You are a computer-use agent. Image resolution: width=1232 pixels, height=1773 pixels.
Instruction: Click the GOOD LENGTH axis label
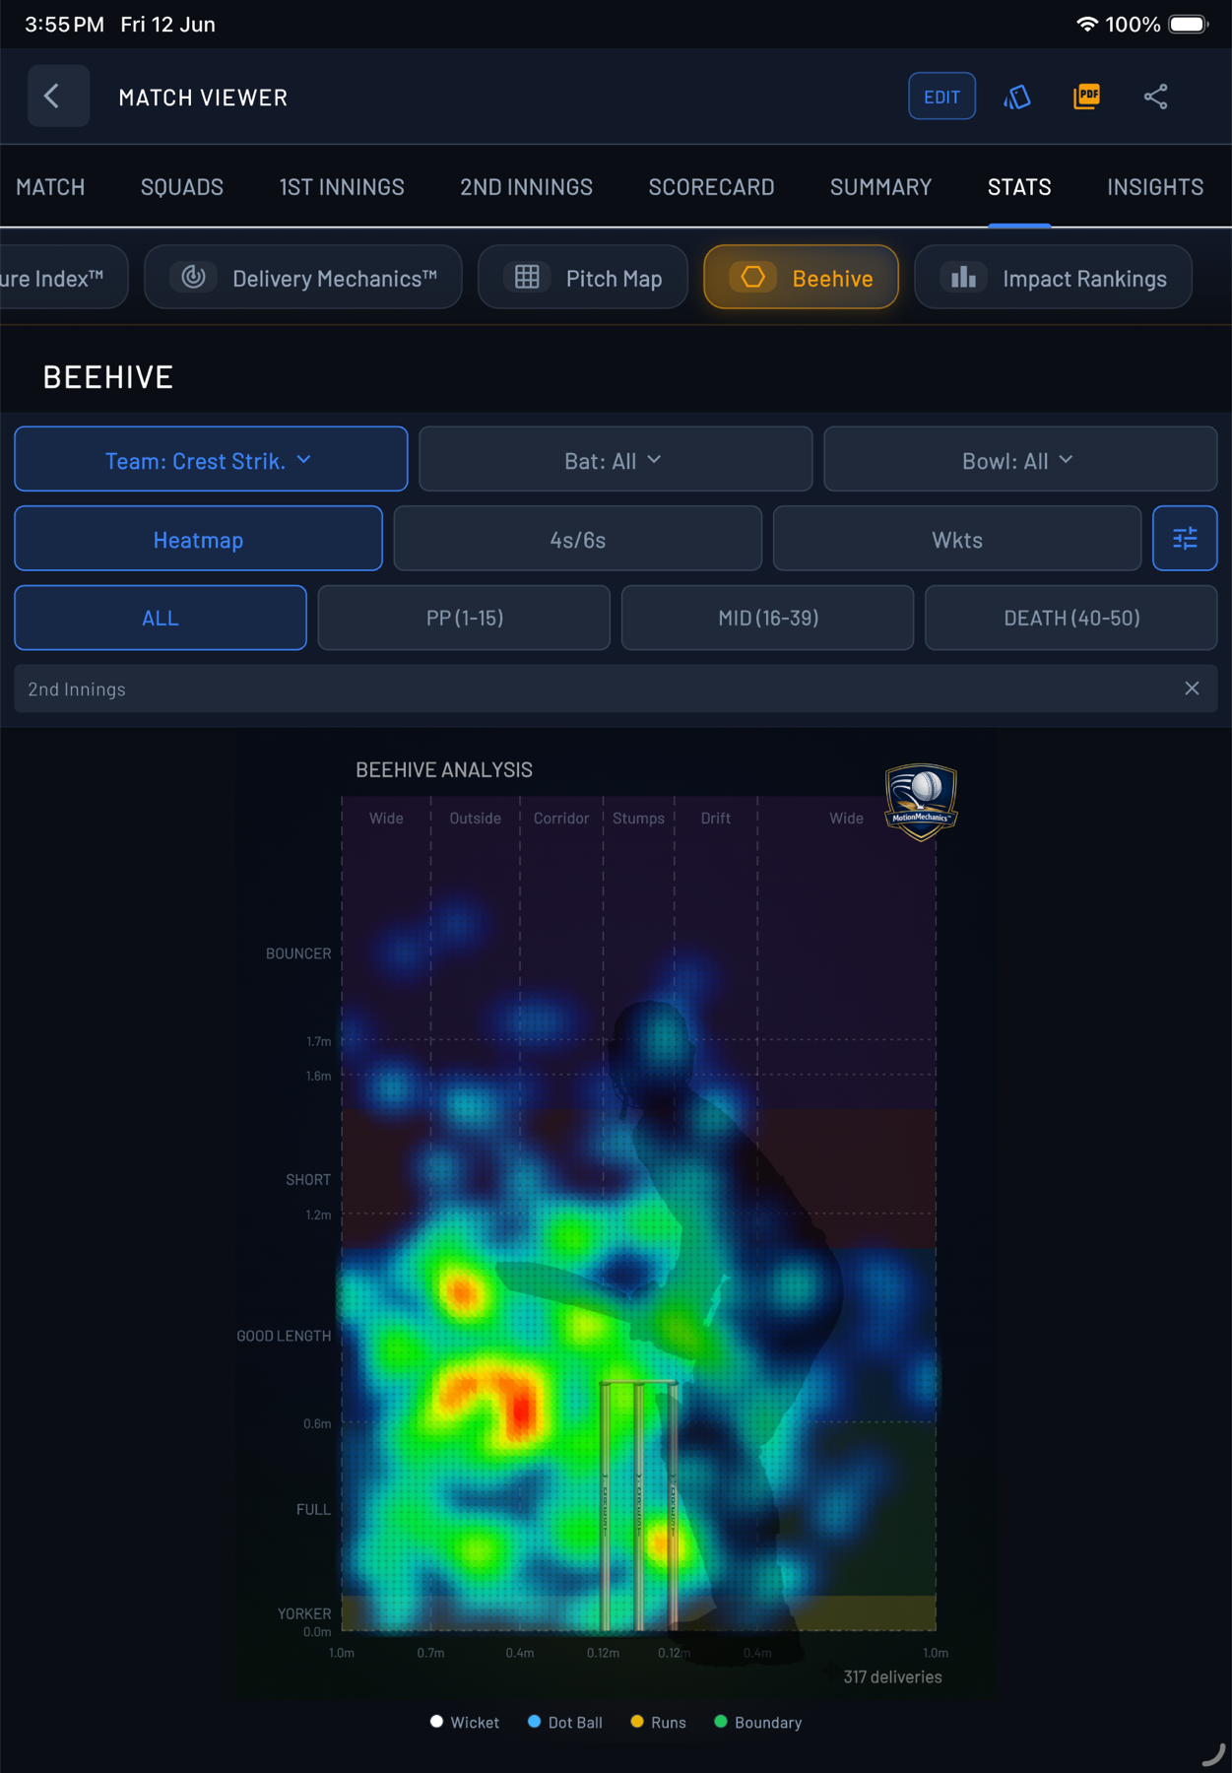pos(284,1336)
